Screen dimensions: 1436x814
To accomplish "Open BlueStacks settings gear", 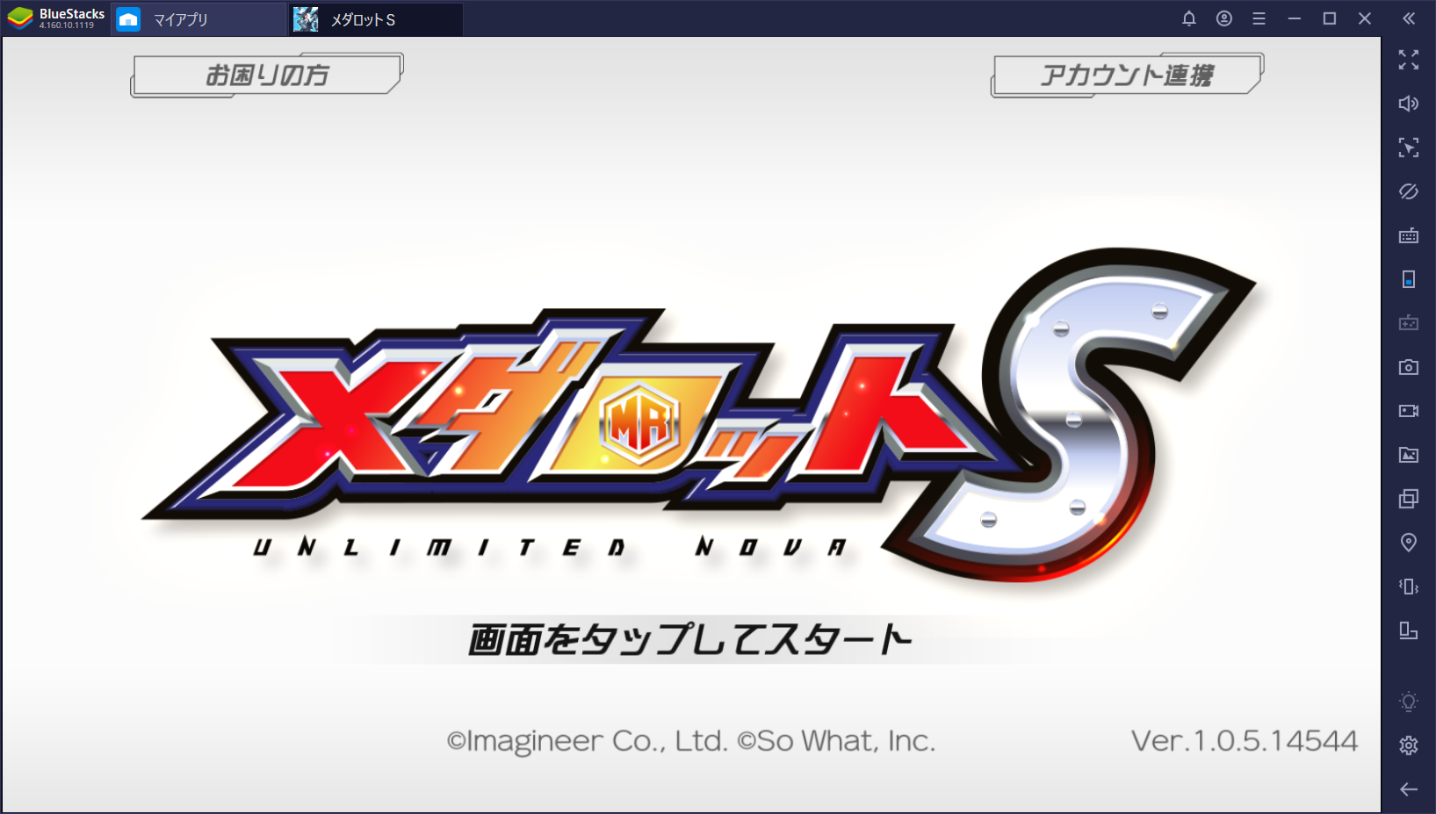I will (1409, 746).
